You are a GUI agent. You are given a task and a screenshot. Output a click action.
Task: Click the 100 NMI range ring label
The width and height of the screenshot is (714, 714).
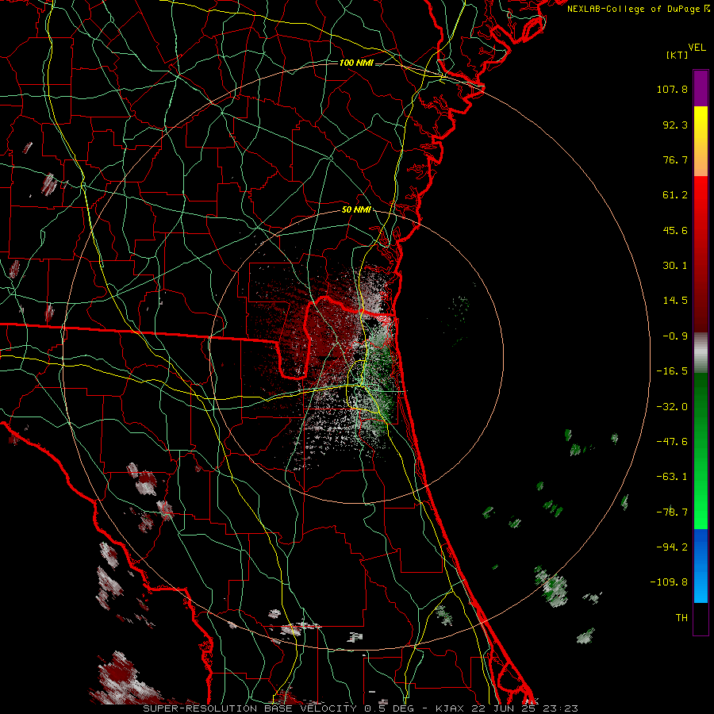click(x=356, y=63)
